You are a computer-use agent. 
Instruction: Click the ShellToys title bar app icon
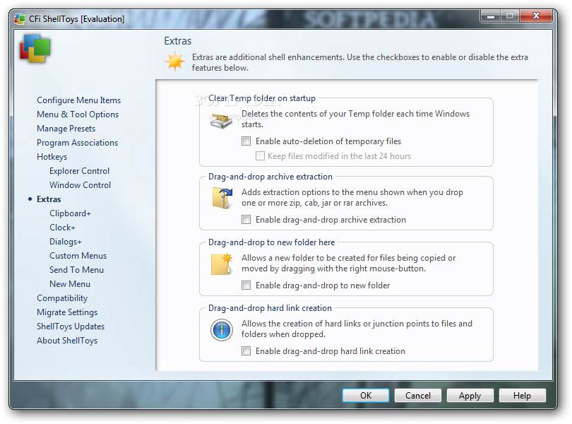[x=20, y=19]
